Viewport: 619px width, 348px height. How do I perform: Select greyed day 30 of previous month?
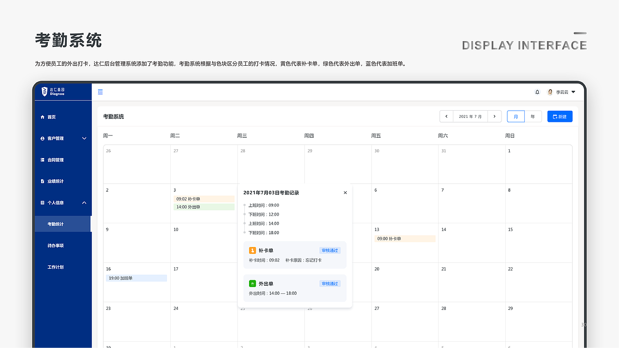coord(405,164)
